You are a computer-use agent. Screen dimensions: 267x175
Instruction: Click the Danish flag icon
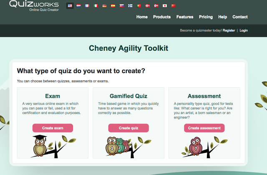148,6
